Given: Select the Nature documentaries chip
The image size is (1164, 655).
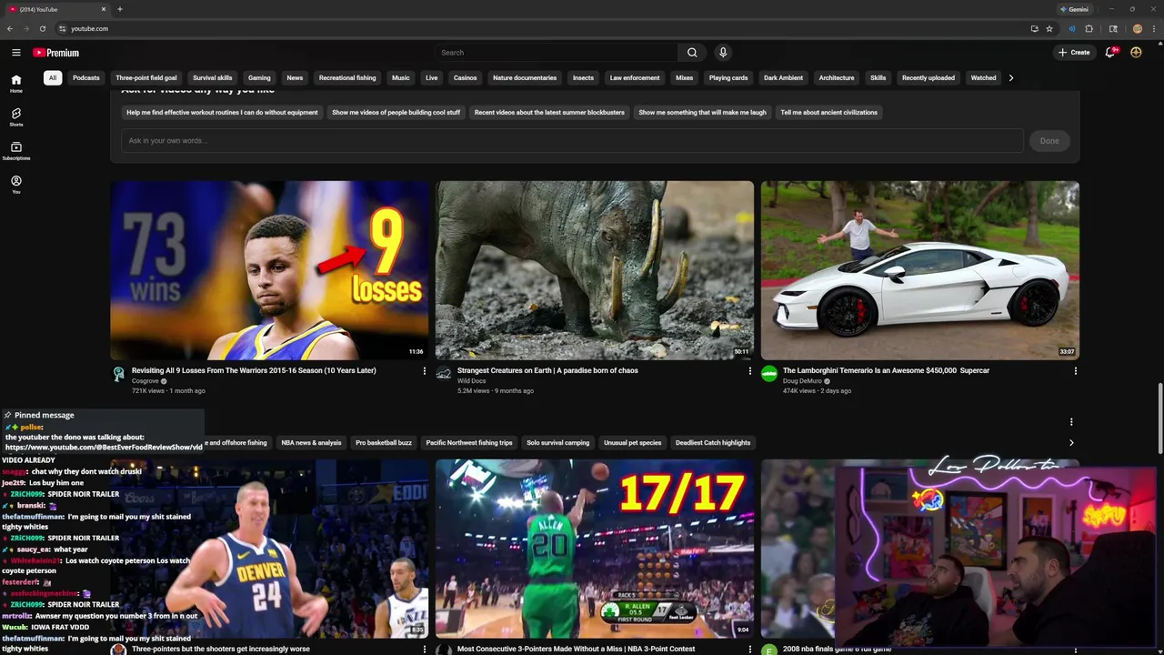Looking at the screenshot, I should tap(525, 78).
